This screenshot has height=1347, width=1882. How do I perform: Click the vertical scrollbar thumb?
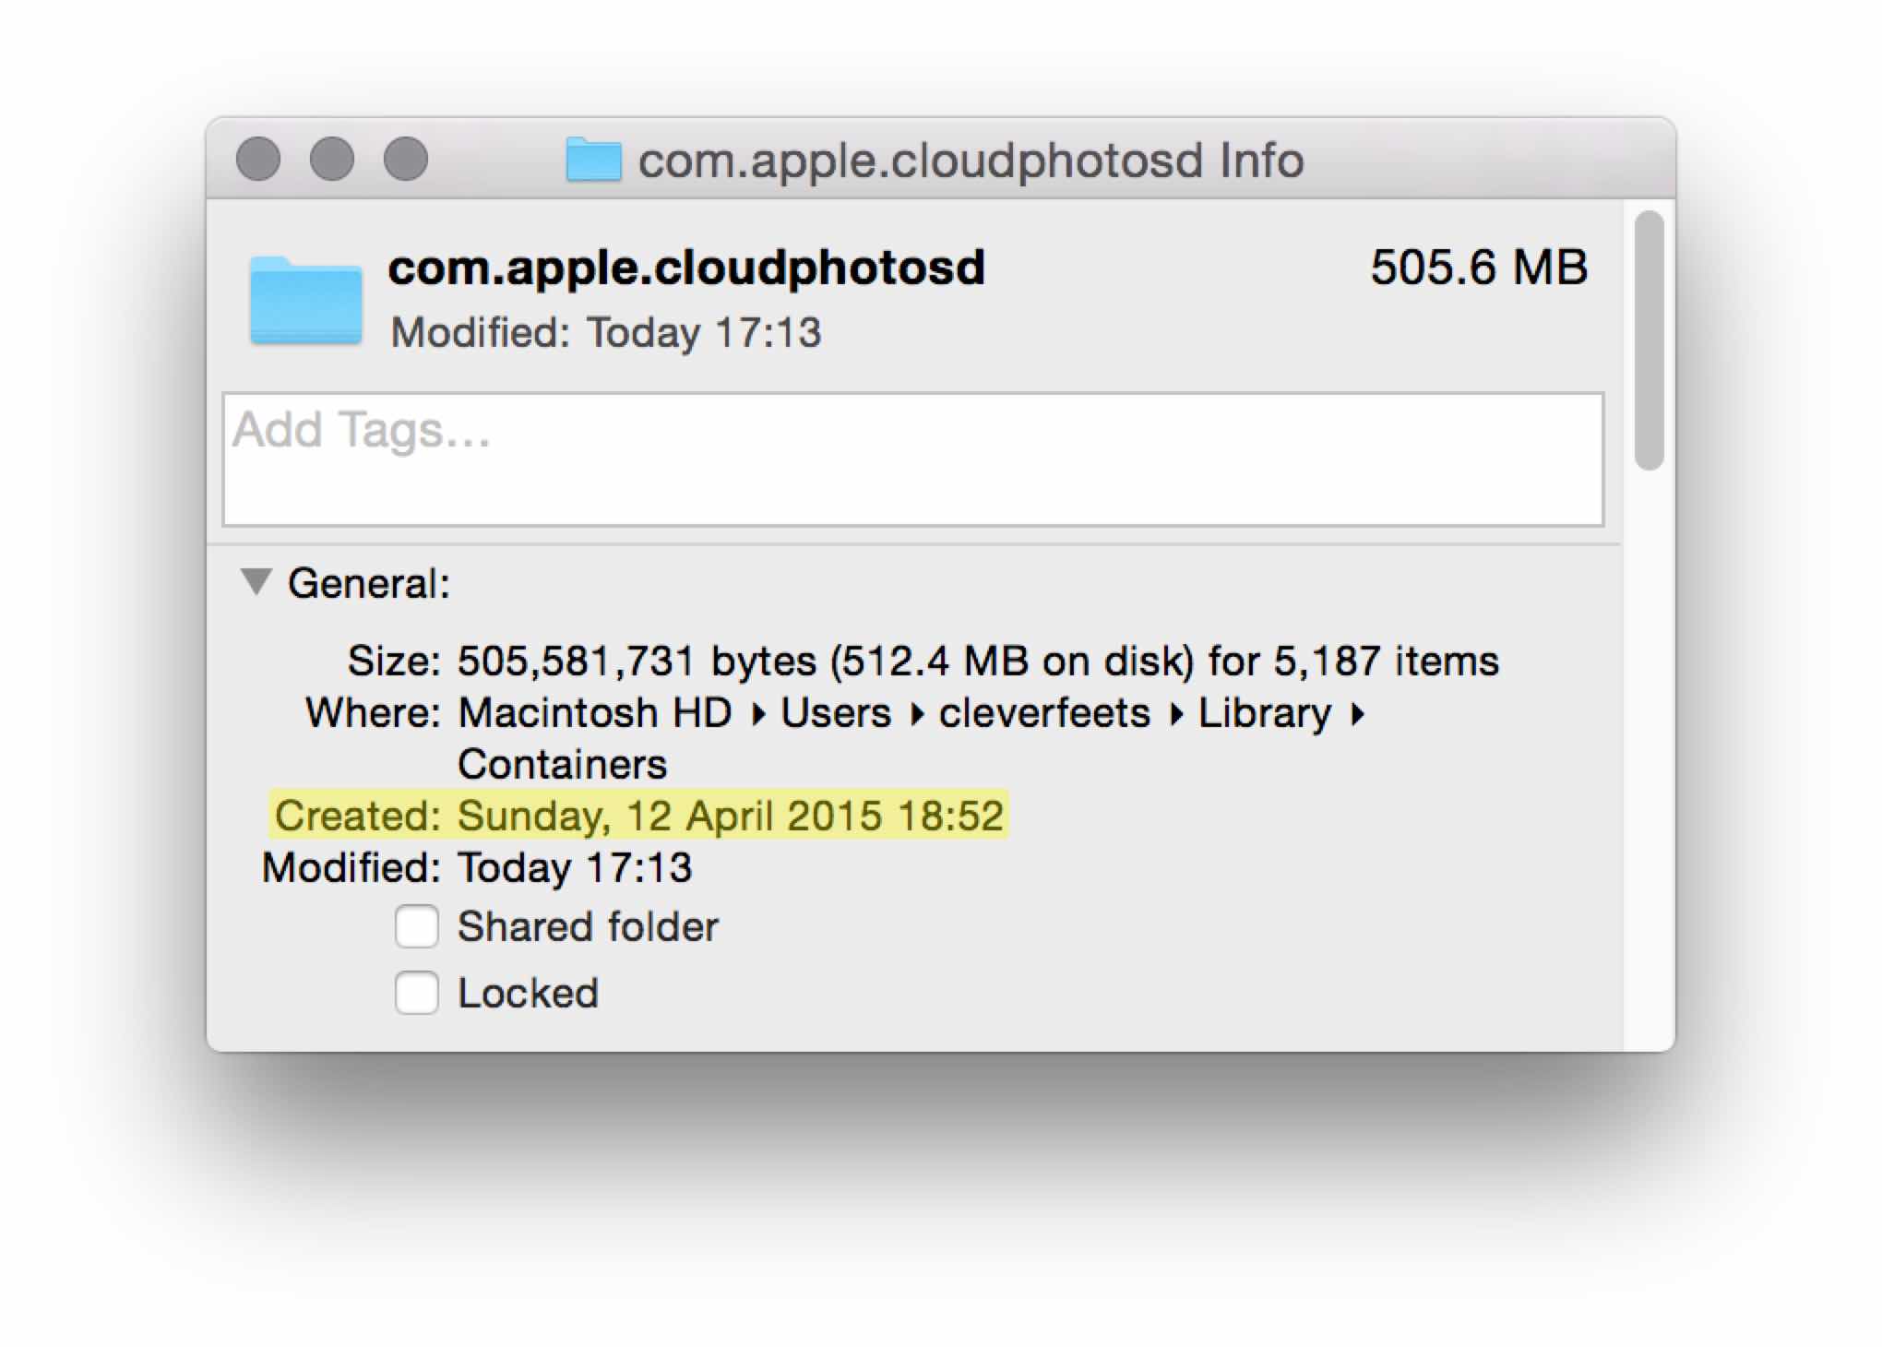(x=1649, y=340)
